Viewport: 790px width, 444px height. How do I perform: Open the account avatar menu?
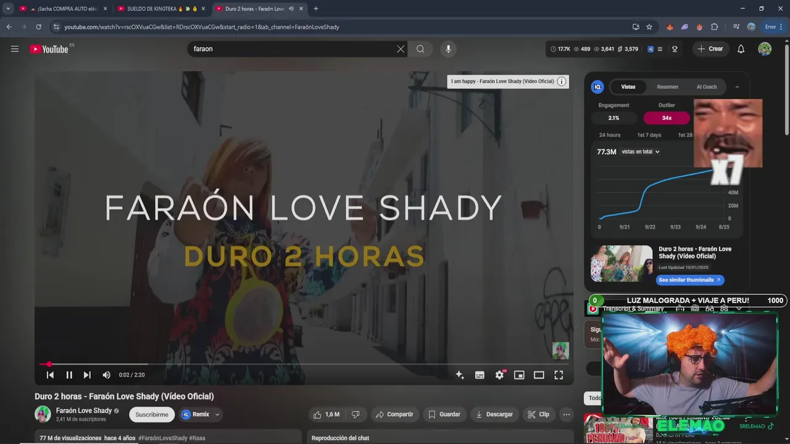pos(765,49)
